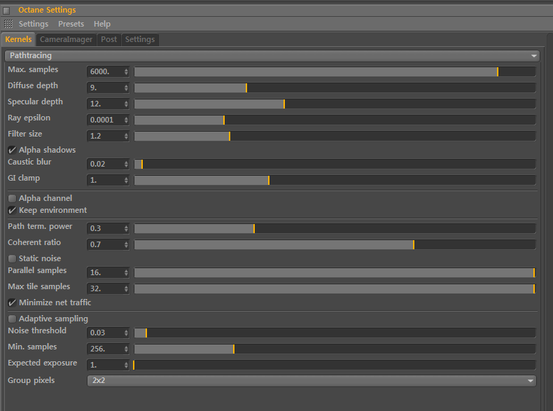Enable the Alpha channel checkbox

(12, 199)
